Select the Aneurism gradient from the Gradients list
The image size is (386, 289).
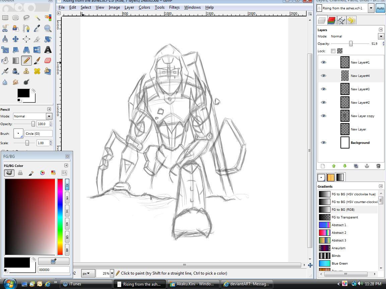point(338,248)
